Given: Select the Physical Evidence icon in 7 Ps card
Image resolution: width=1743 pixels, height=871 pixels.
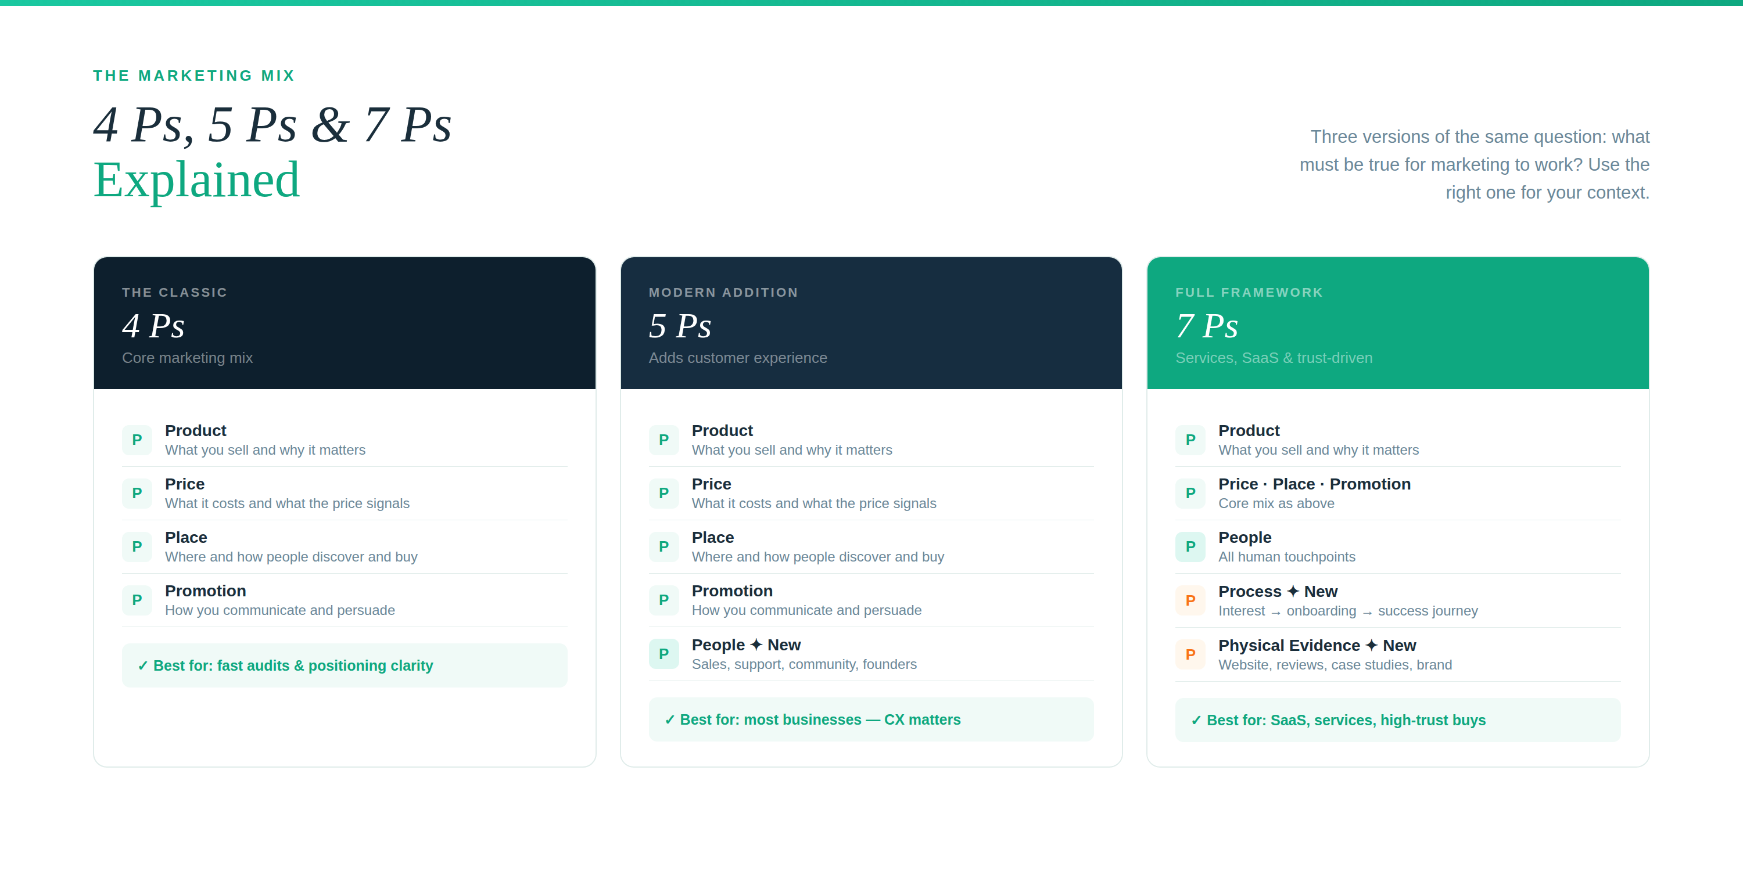Looking at the screenshot, I should (x=1190, y=653).
